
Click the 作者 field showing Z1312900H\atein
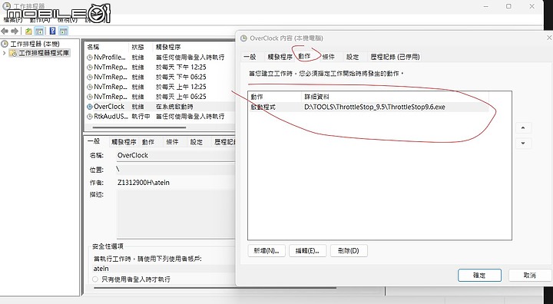pos(176,183)
